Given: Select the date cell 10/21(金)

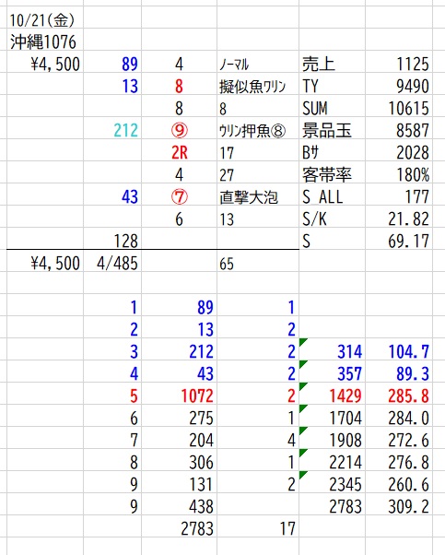Looking at the screenshot, I should point(42,20).
